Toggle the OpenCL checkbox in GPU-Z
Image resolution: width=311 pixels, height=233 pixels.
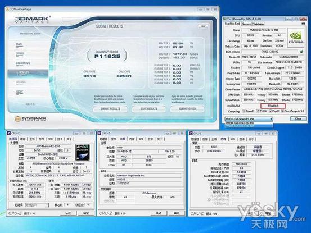coord(244,111)
